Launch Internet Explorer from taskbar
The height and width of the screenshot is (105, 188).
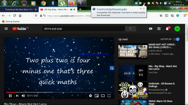click(14, 3)
